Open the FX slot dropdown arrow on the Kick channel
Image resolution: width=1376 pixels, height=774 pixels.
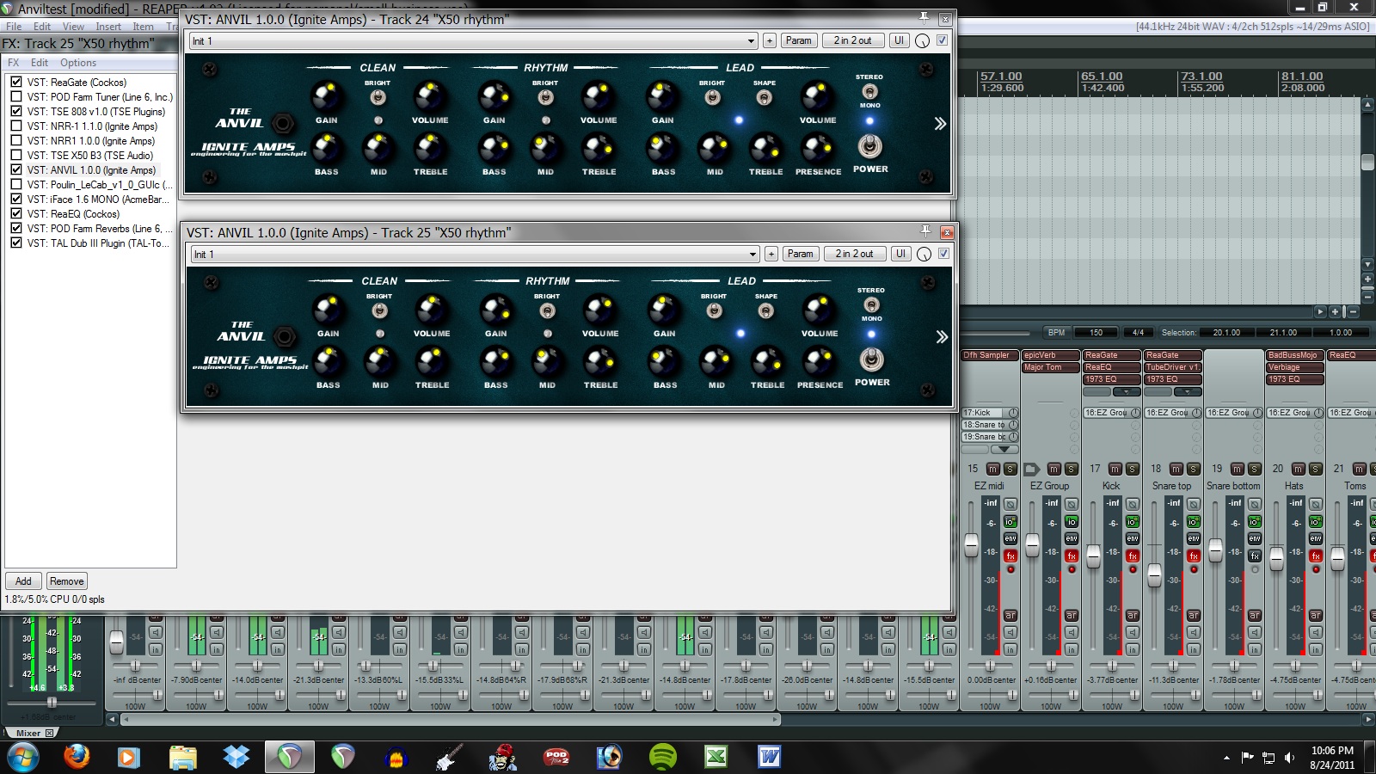click(1124, 391)
